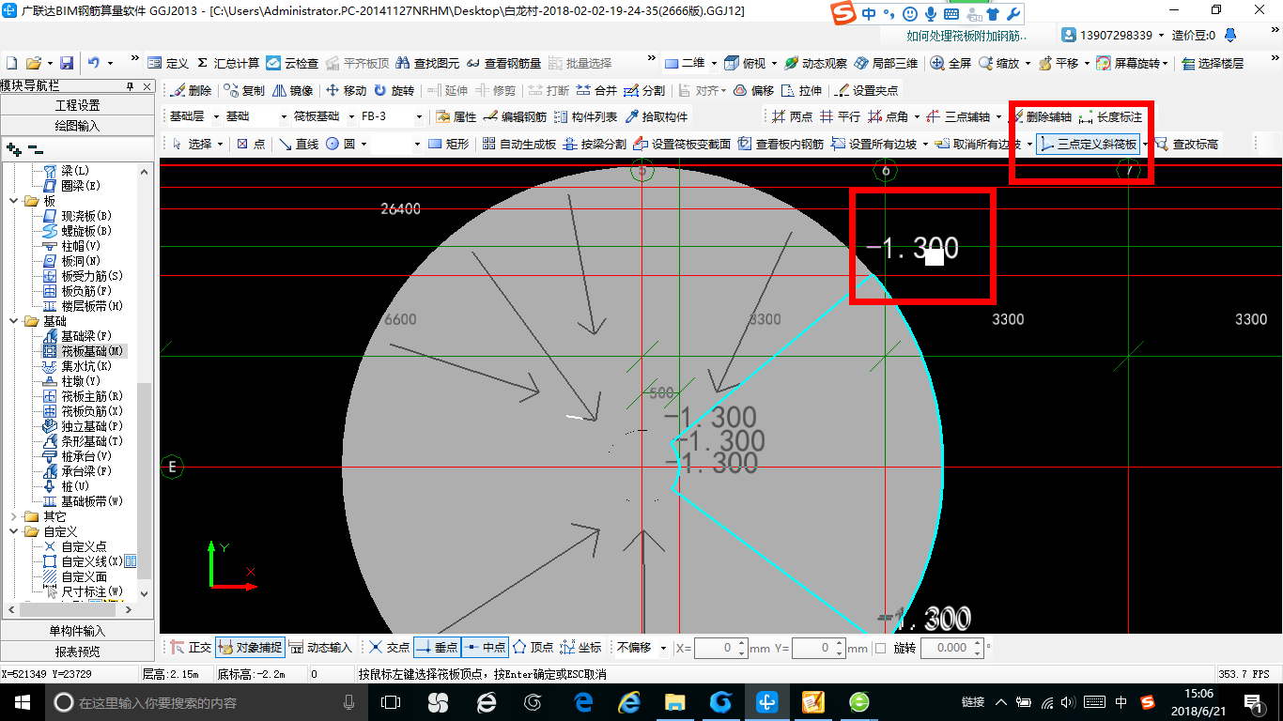Screen dimensions: 1283x721
Task: Toggle 坐标 coordinate snap
Action: (580, 648)
